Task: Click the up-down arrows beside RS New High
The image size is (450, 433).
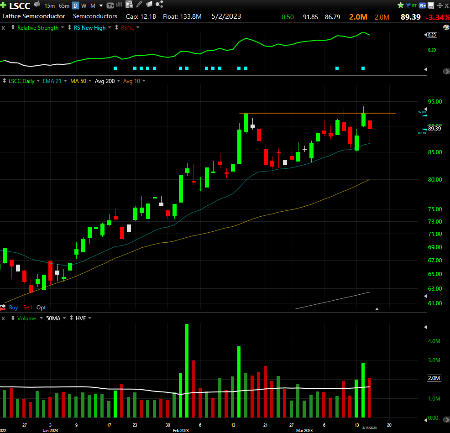Action: pos(69,27)
